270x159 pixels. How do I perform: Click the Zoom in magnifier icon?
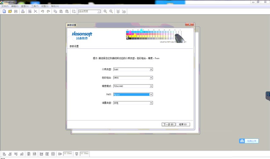105,11
